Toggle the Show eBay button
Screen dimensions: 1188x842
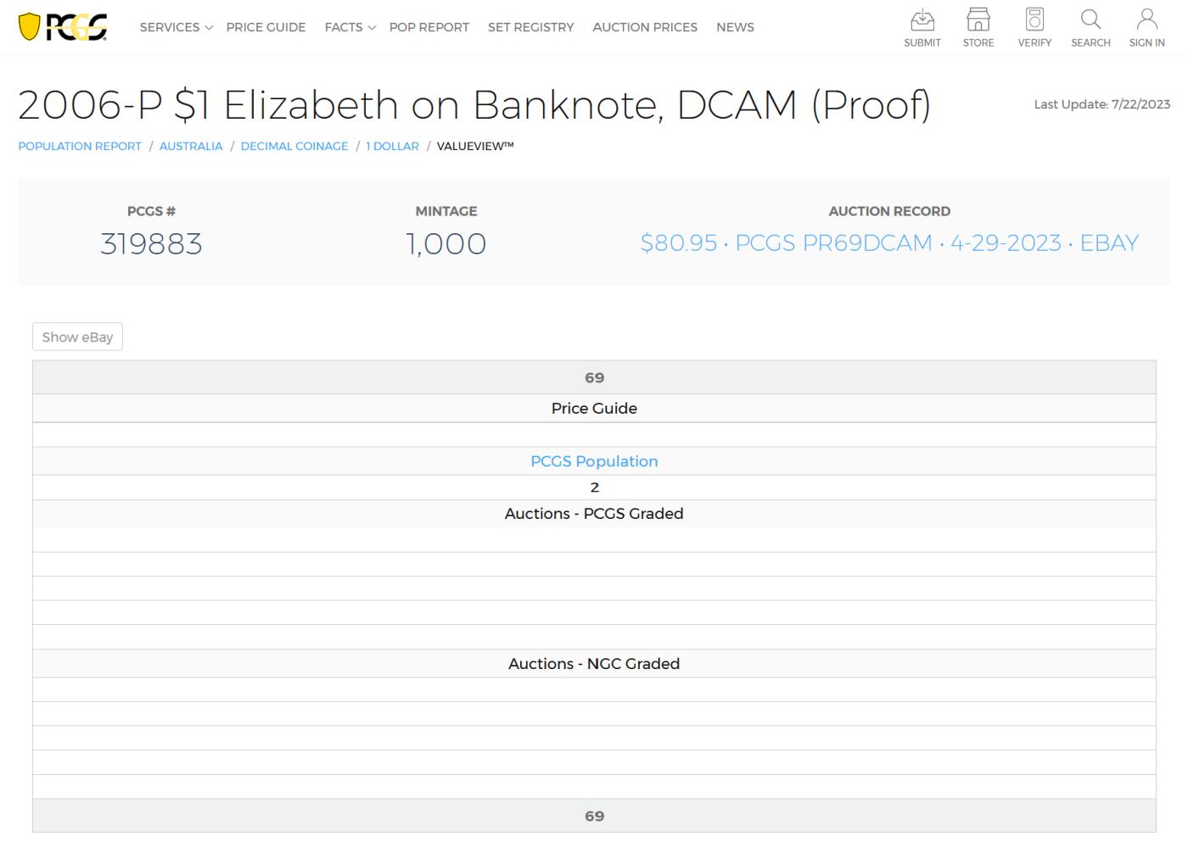77,337
